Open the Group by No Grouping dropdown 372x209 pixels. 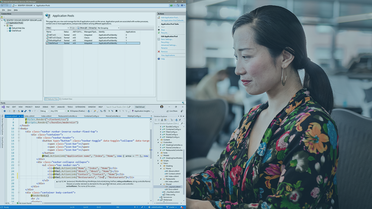pyautogui.click(x=108, y=28)
